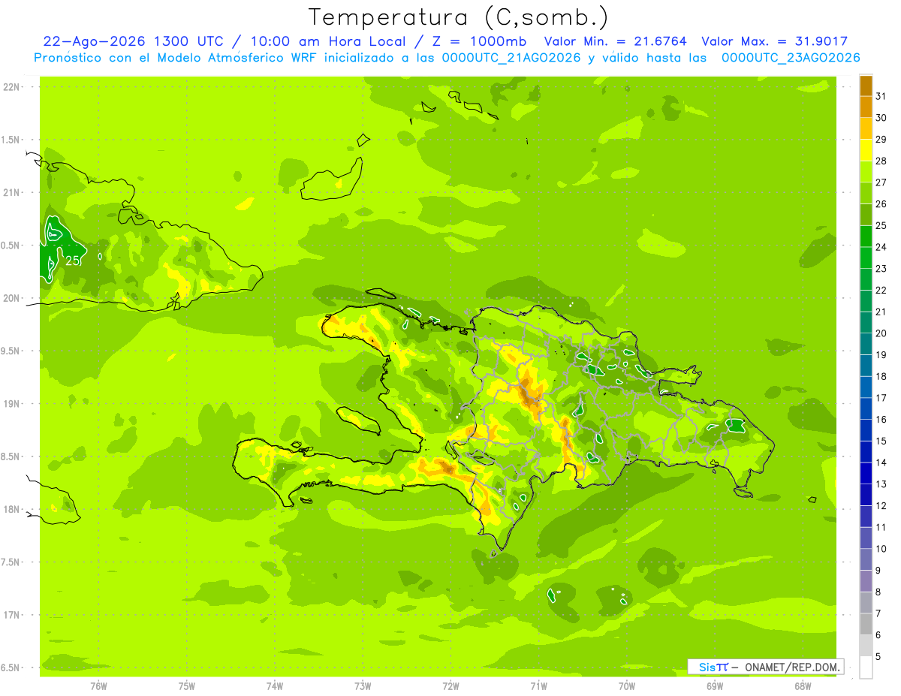Click the '69W' longitude axis label

click(x=715, y=686)
